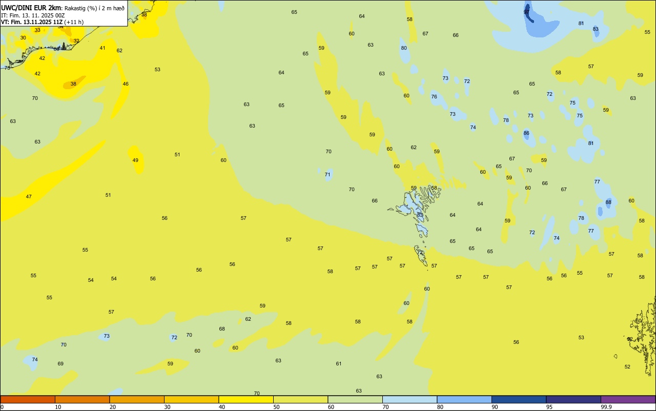Click the value 38 in the orange patch
Viewport: 656px width, 411px height.
(x=73, y=84)
